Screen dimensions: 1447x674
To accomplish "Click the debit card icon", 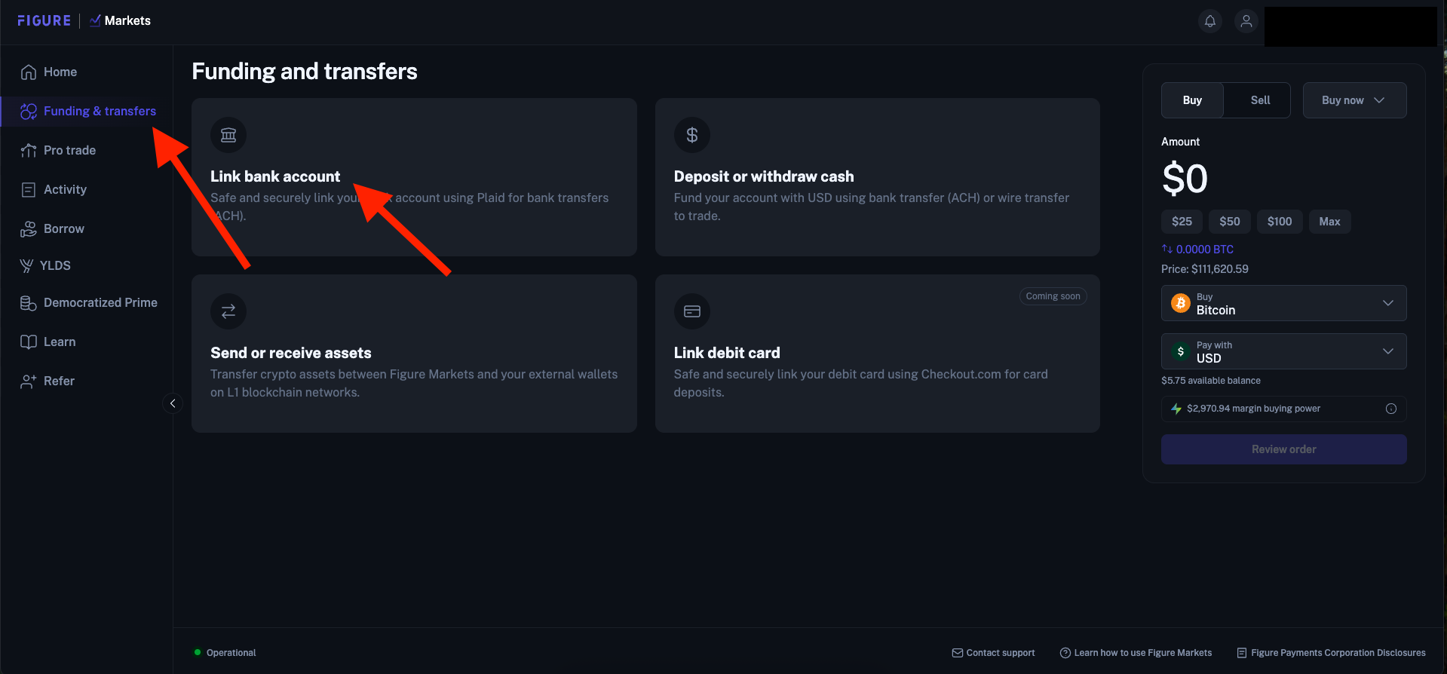I will (692, 311).
